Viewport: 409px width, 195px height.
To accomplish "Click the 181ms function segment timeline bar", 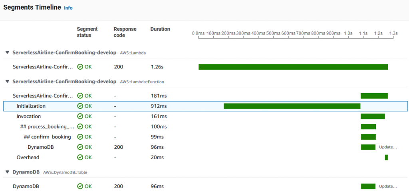I will 374,96.
